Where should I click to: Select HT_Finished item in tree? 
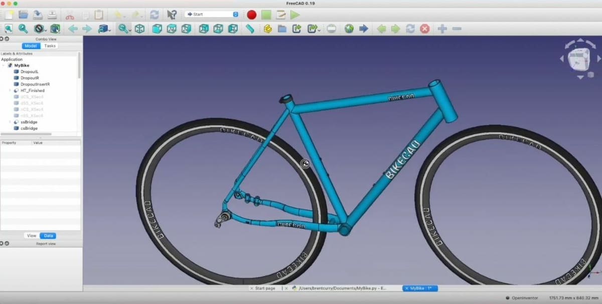(x=32, y=91)
